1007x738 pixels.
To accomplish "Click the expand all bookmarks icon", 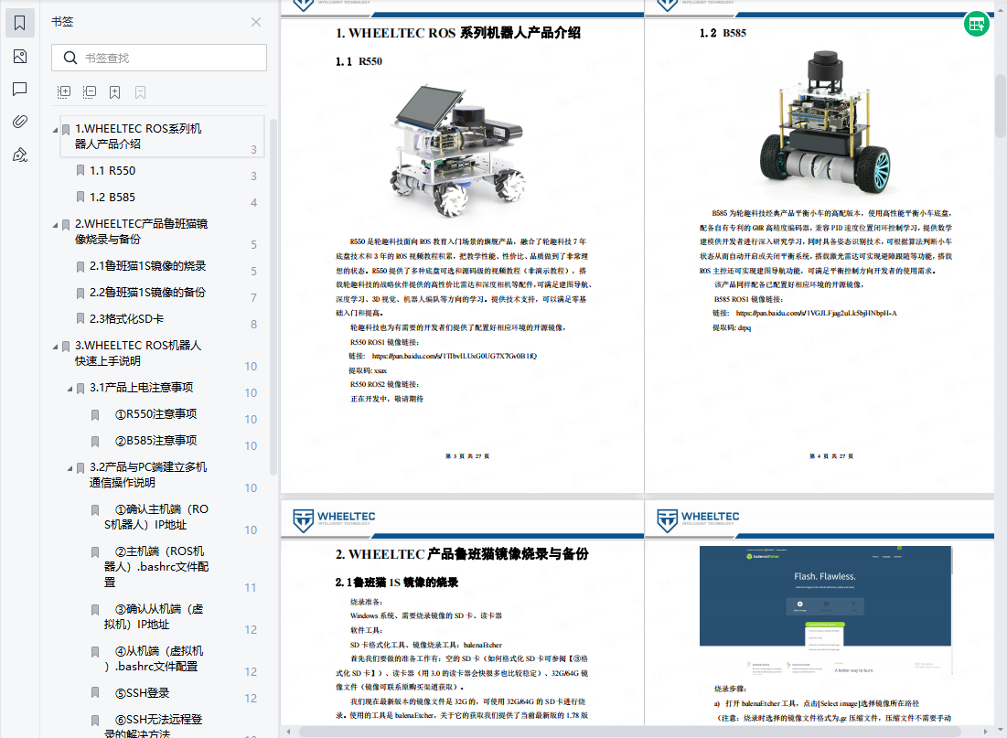I will coord(64,92).
